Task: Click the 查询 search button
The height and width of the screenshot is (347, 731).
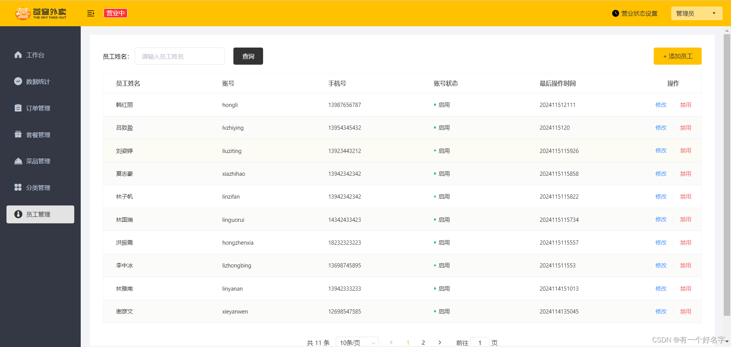Action: [248, 56]
